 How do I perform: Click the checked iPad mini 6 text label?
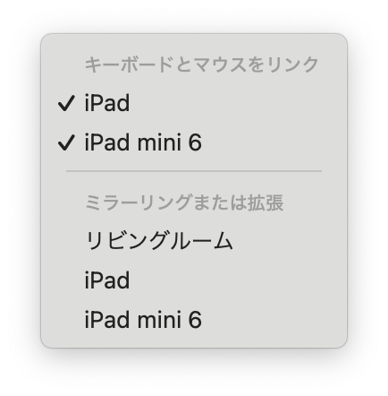coord(143,142)
